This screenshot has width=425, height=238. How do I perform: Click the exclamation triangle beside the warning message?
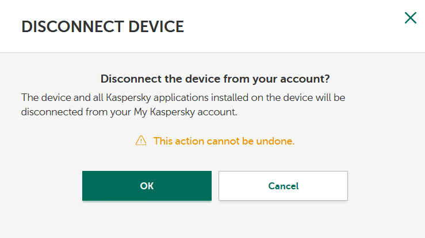coord(141,141)
